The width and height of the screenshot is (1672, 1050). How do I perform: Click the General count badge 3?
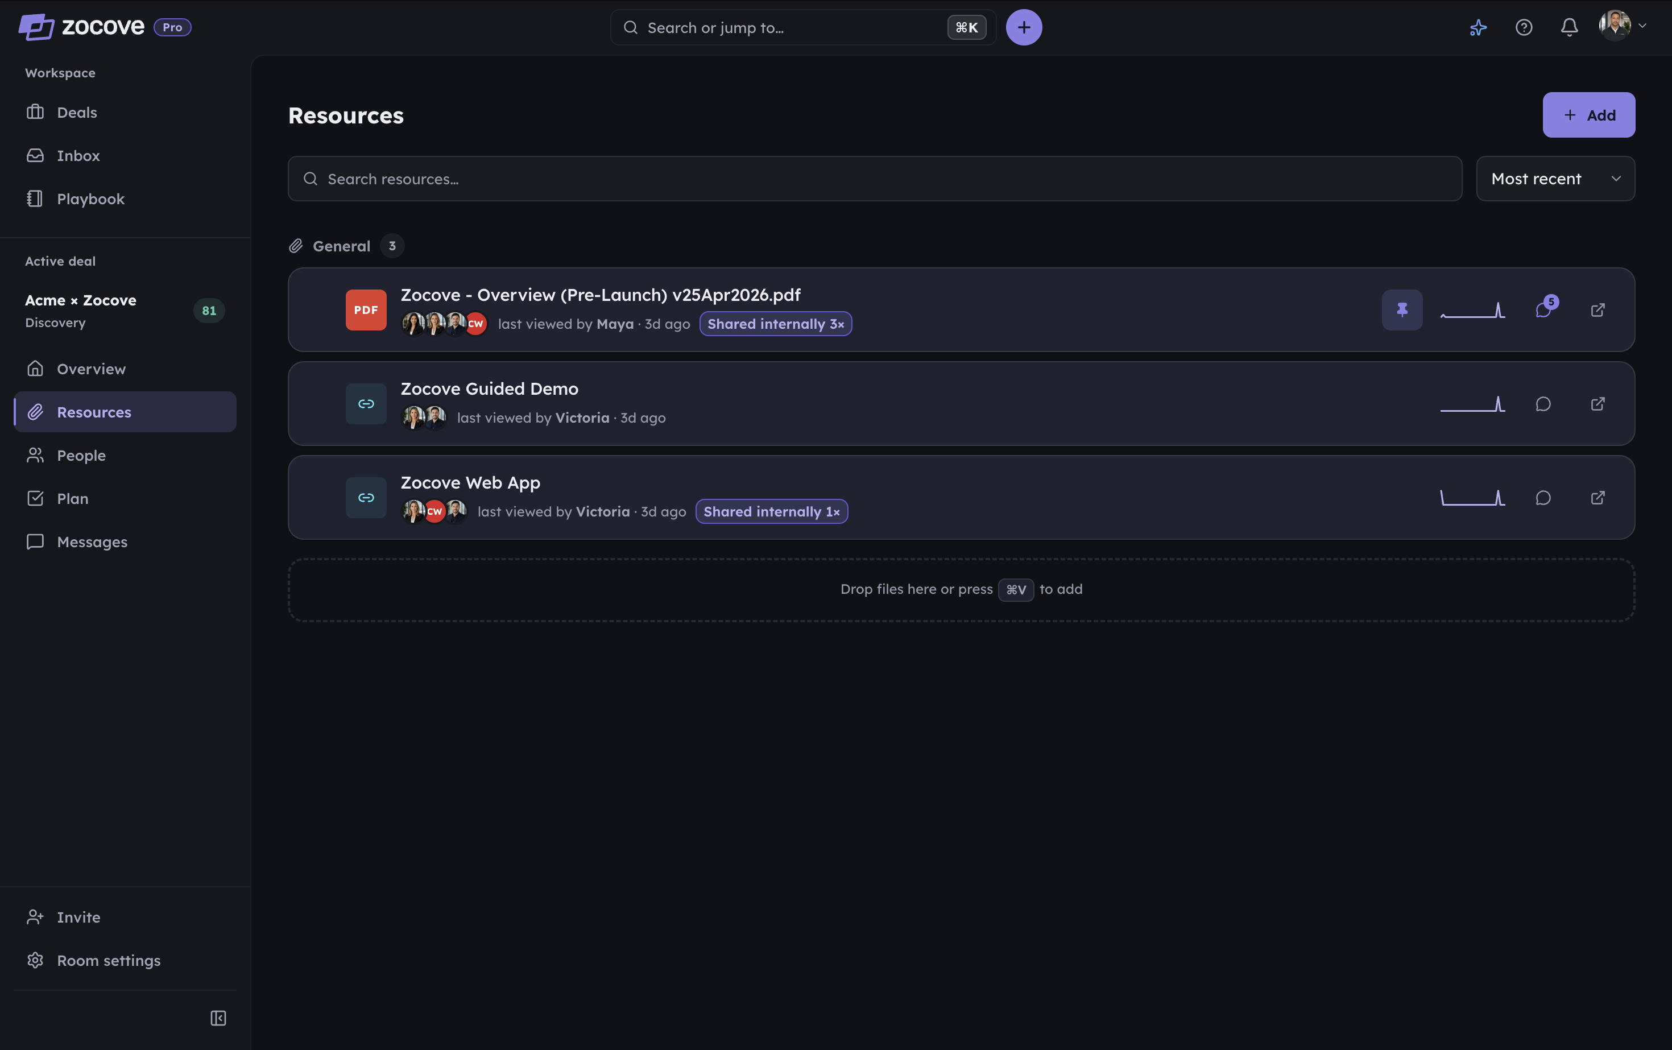(x=392, y=246)
